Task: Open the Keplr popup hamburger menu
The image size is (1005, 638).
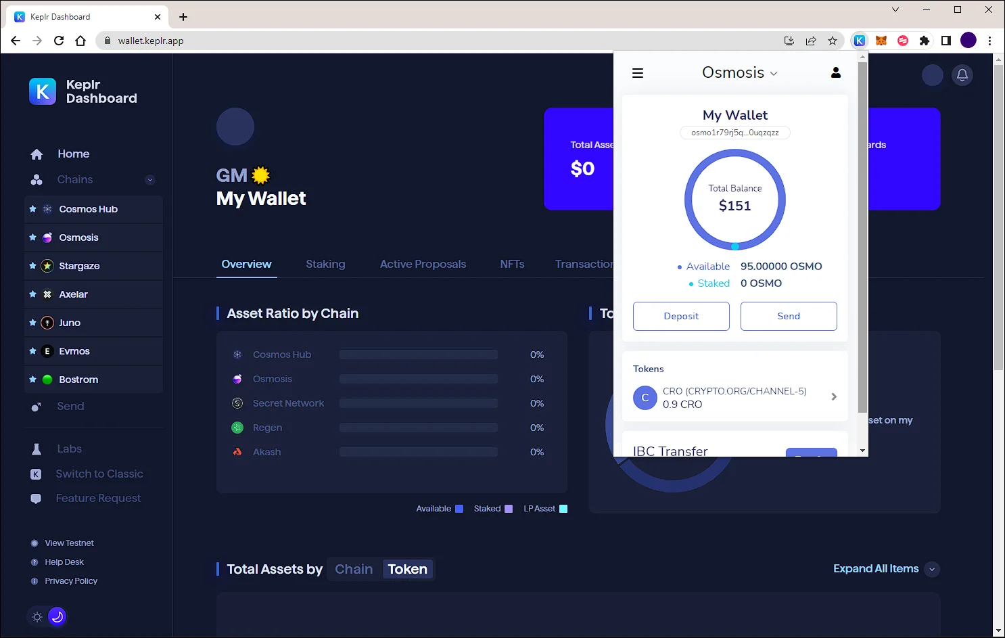Action: pos(637,73)
